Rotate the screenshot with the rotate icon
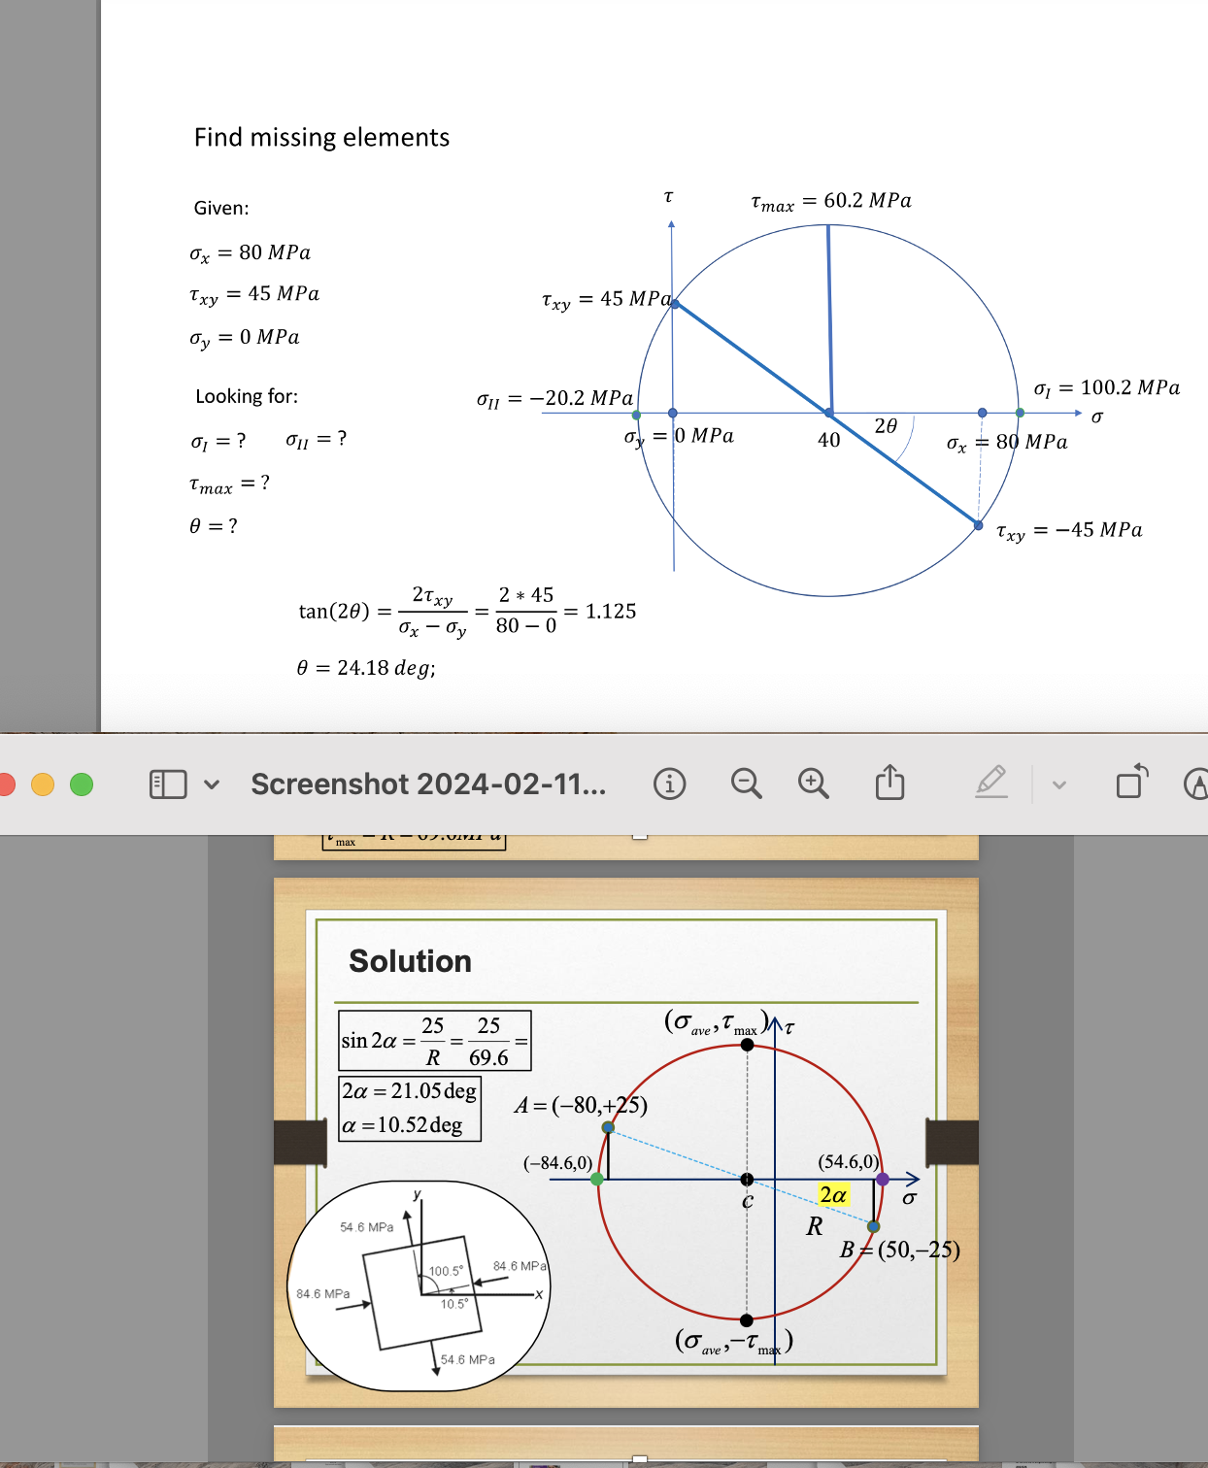 click(x=1130, y=784)
